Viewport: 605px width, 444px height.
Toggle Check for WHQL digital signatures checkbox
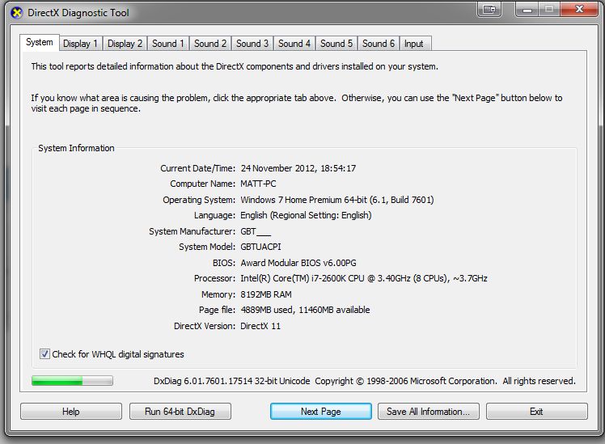pos(44,354)
